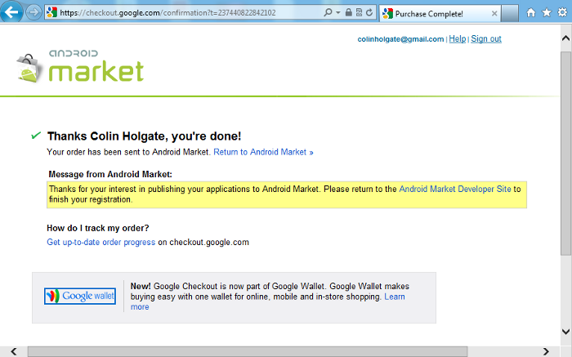Click the green market wordmark
572x357 pixels.
tap(96, 71)
